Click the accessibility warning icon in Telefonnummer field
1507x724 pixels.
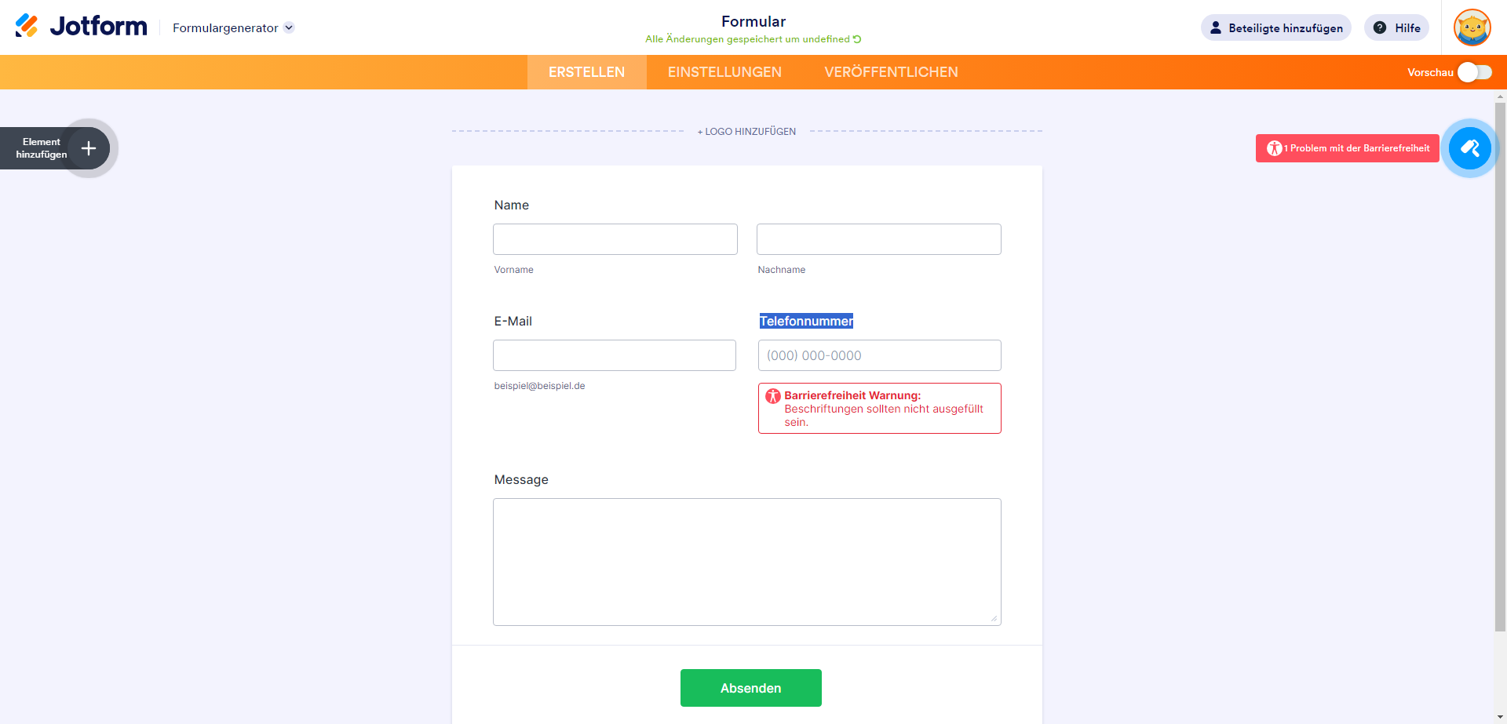[773, 396]
